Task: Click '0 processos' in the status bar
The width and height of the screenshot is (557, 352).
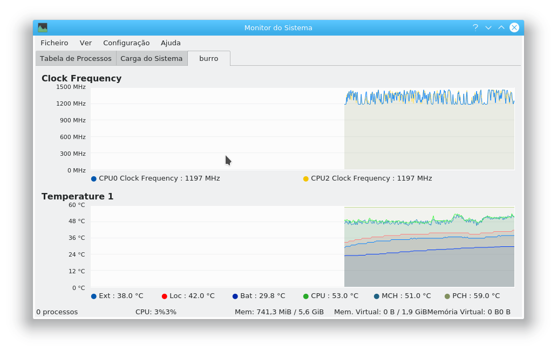Action: point(57,312)
